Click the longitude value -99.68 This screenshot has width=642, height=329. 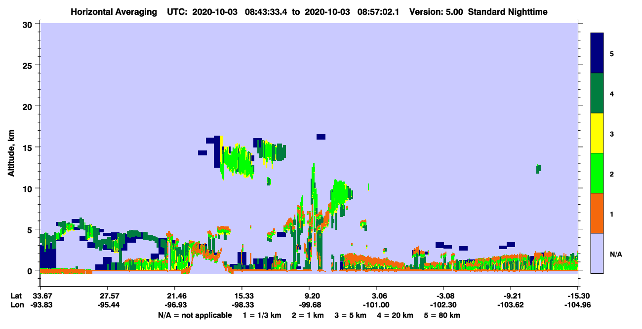pos(309,305)
